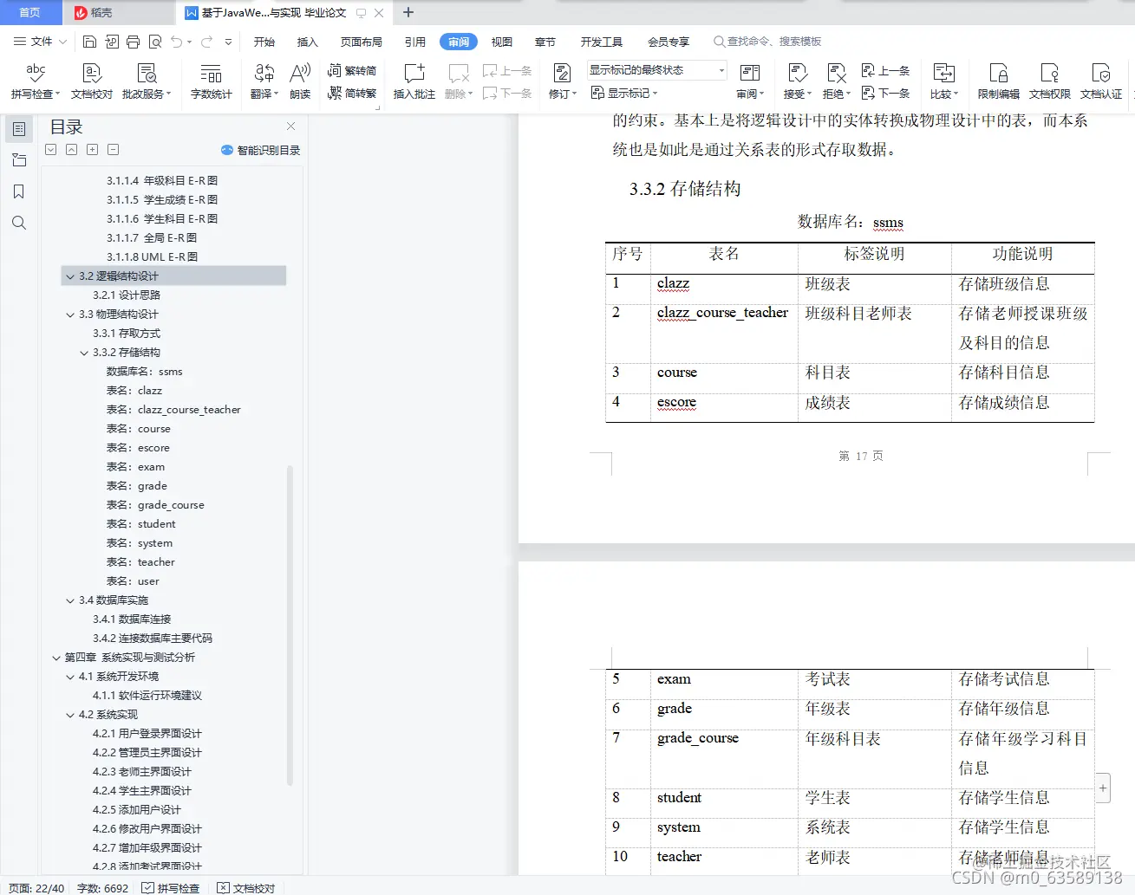Switch to the 页面布局 ribbon tab

tap(362, 42)
